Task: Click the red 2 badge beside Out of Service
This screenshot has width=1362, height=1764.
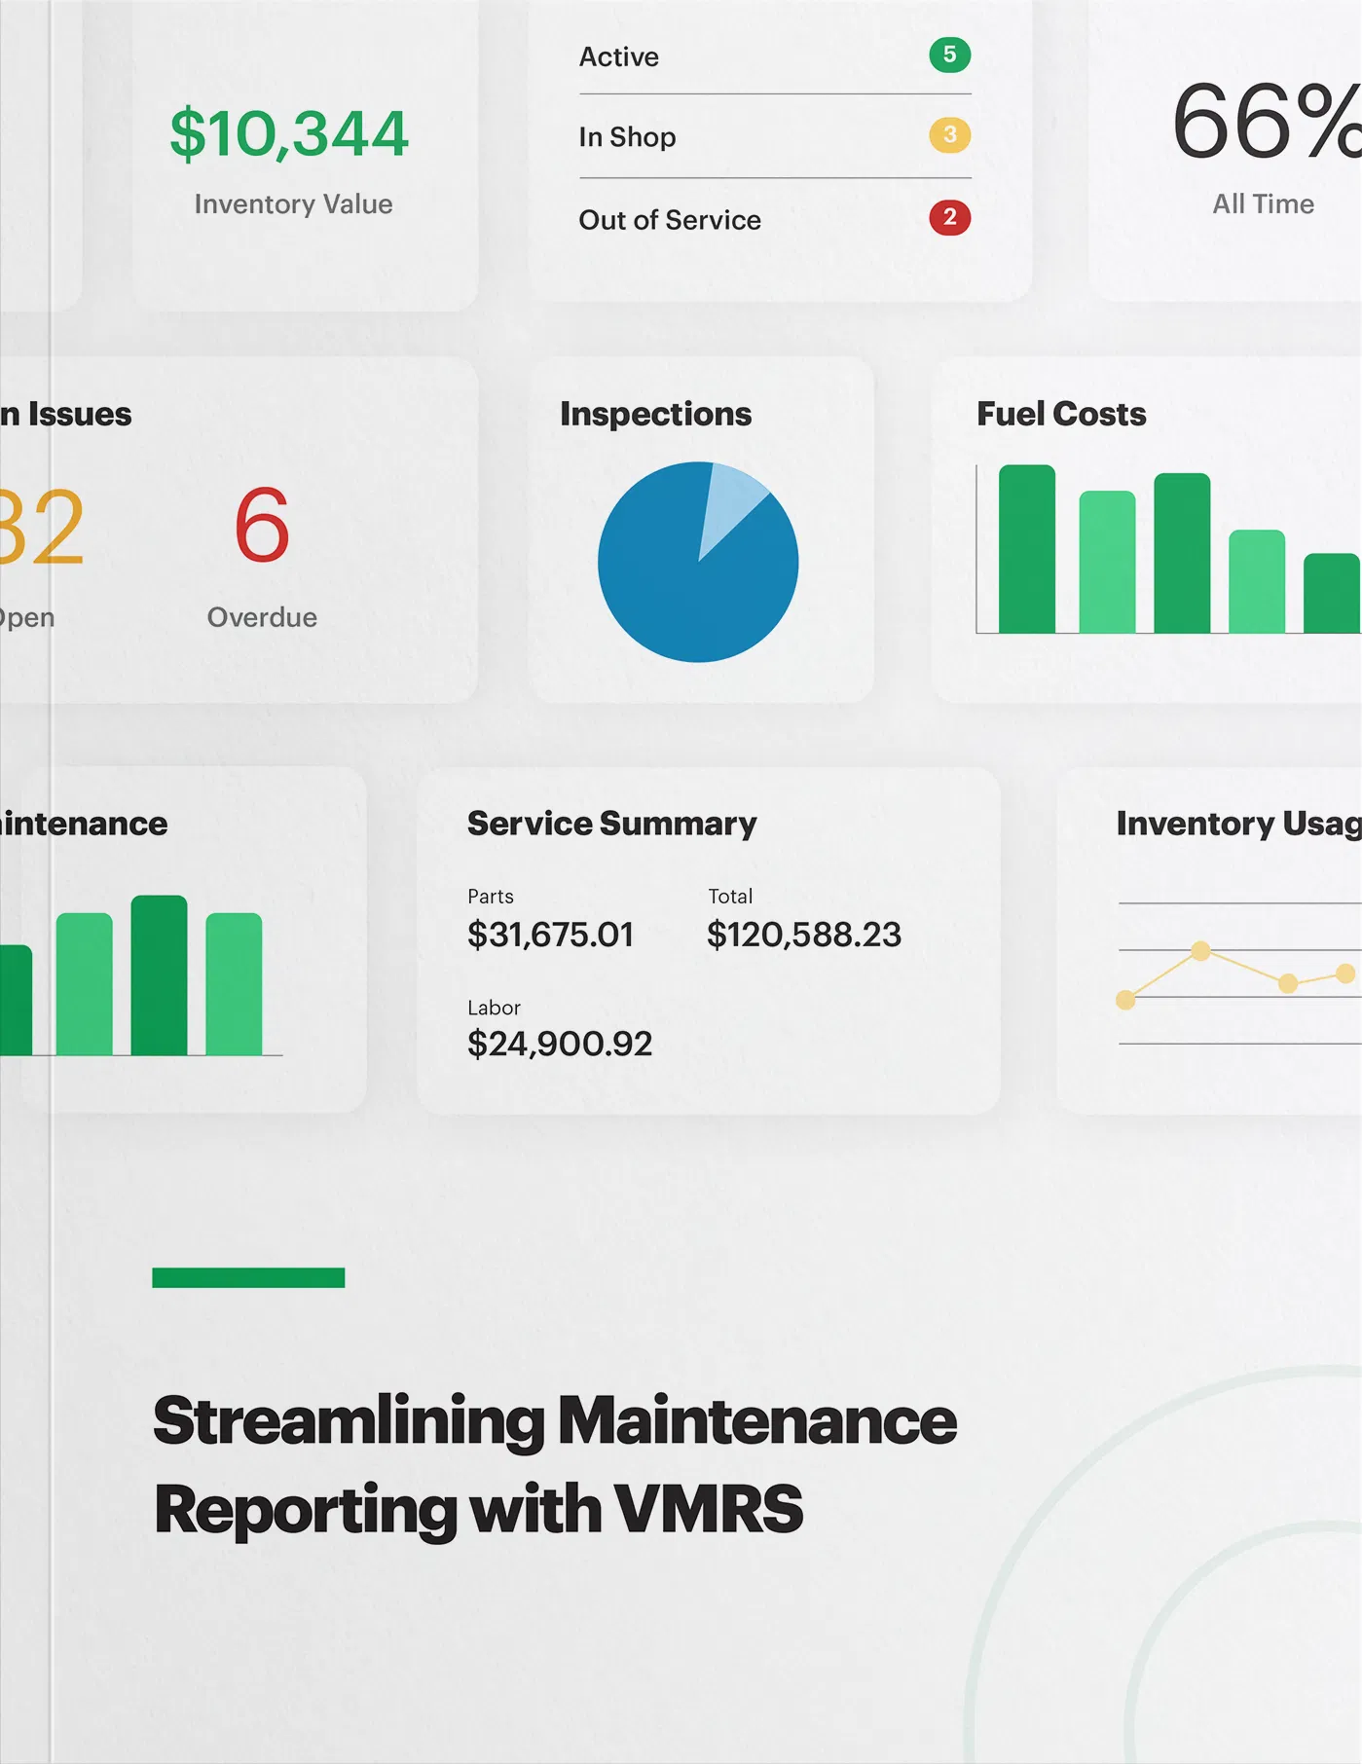Action: (x=949, y=217)
